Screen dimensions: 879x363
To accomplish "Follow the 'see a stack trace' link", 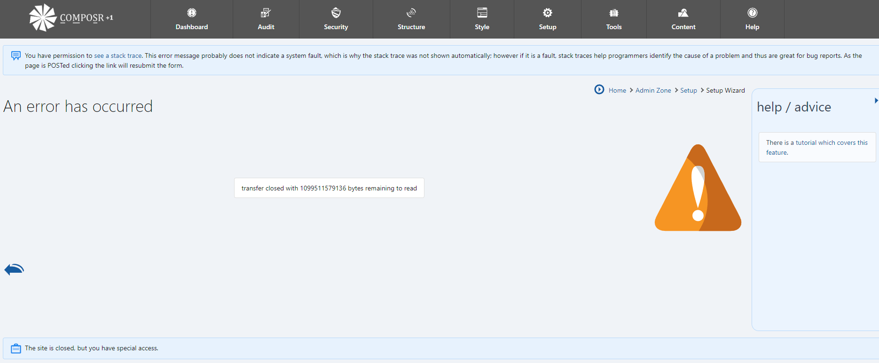I will pyautogui.click(x=118, y=55).
